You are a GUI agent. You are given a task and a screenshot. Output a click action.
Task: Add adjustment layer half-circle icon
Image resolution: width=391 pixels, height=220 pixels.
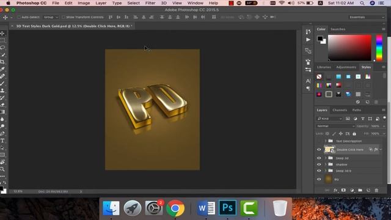(x=352, y=190)
